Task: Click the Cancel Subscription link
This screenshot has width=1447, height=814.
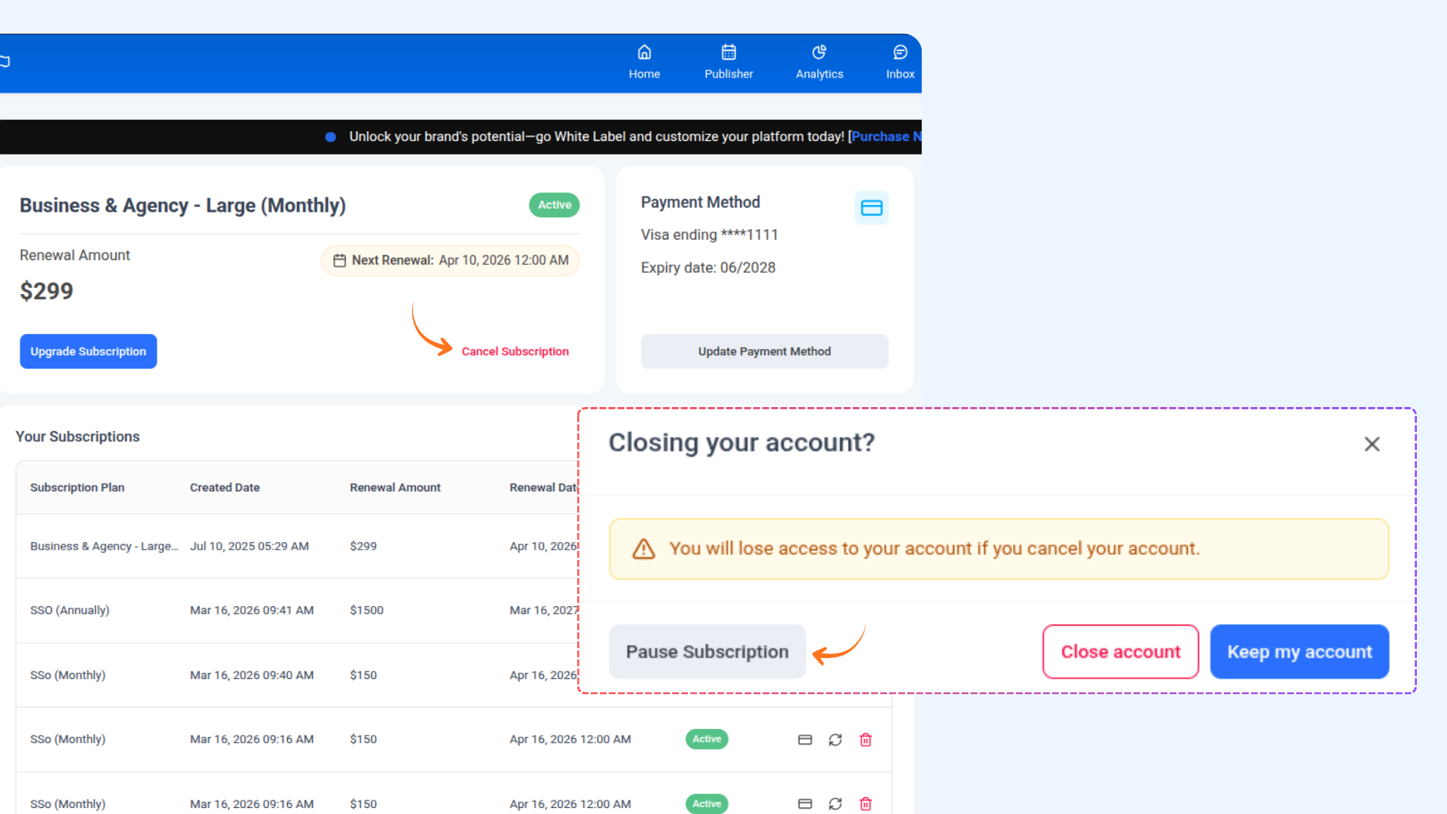Action: [x=515, y=351]
